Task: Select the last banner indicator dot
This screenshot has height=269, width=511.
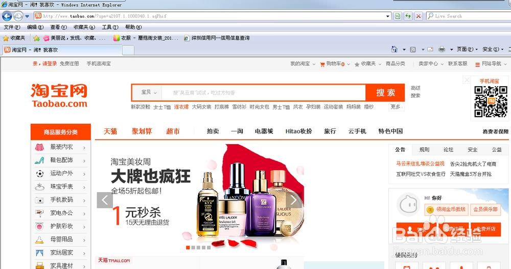Action: coord(208,248)
